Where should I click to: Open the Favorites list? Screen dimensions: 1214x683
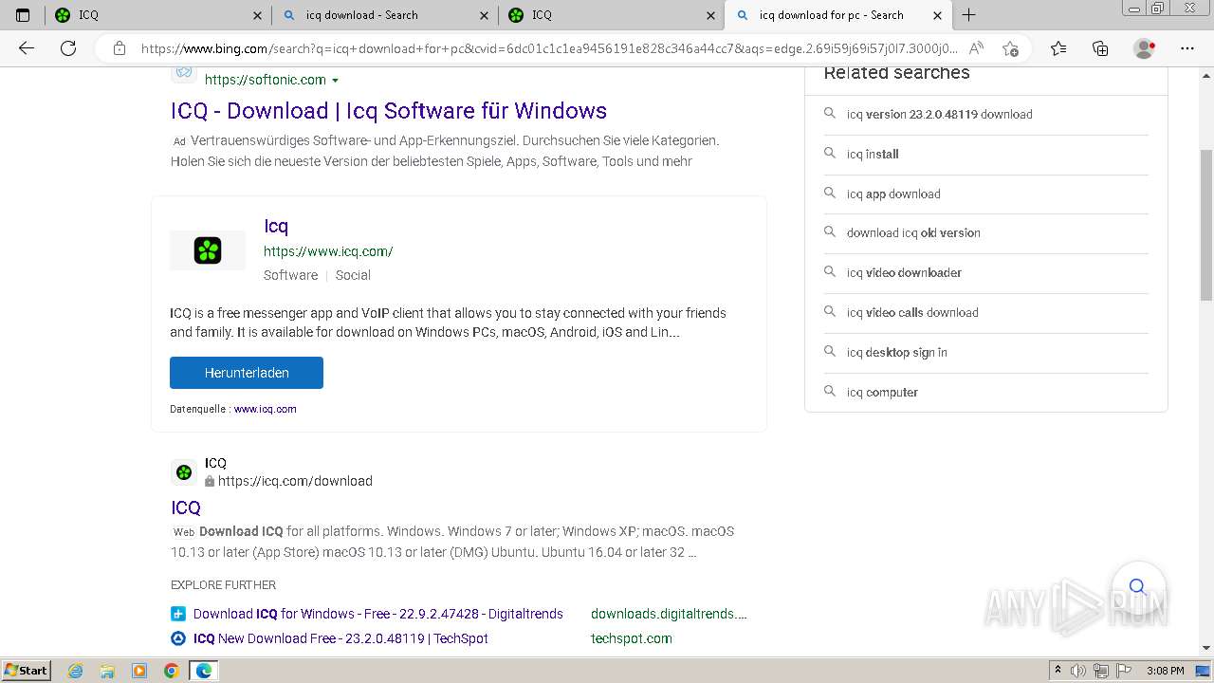[x=1058, y=48]
